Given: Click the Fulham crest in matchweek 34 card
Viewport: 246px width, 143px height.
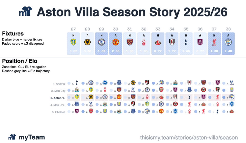Looking at the screenshot, I should coord(172,42).
